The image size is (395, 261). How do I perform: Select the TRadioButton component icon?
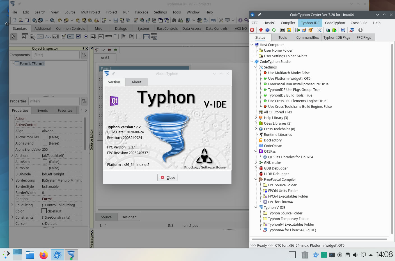pyautogui.click(x=86, y=36)
